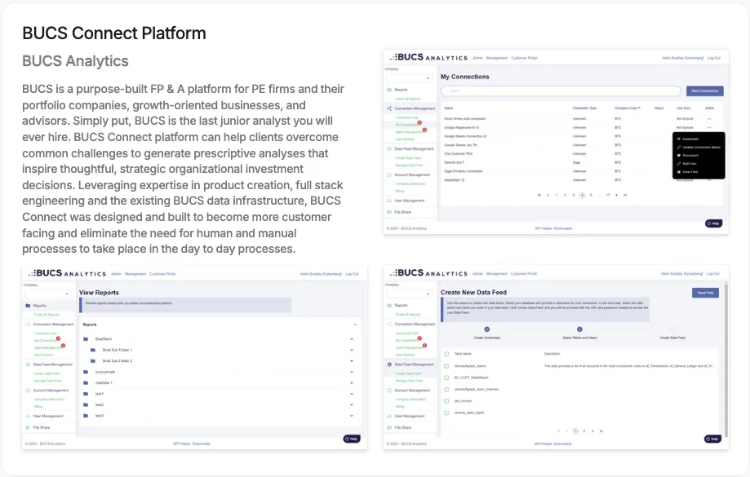Image resolution: width=750 pixels, height=477 pixels.
Task: Click Reports folder icon in View Reports sidebar
Action: coord(28,306)
